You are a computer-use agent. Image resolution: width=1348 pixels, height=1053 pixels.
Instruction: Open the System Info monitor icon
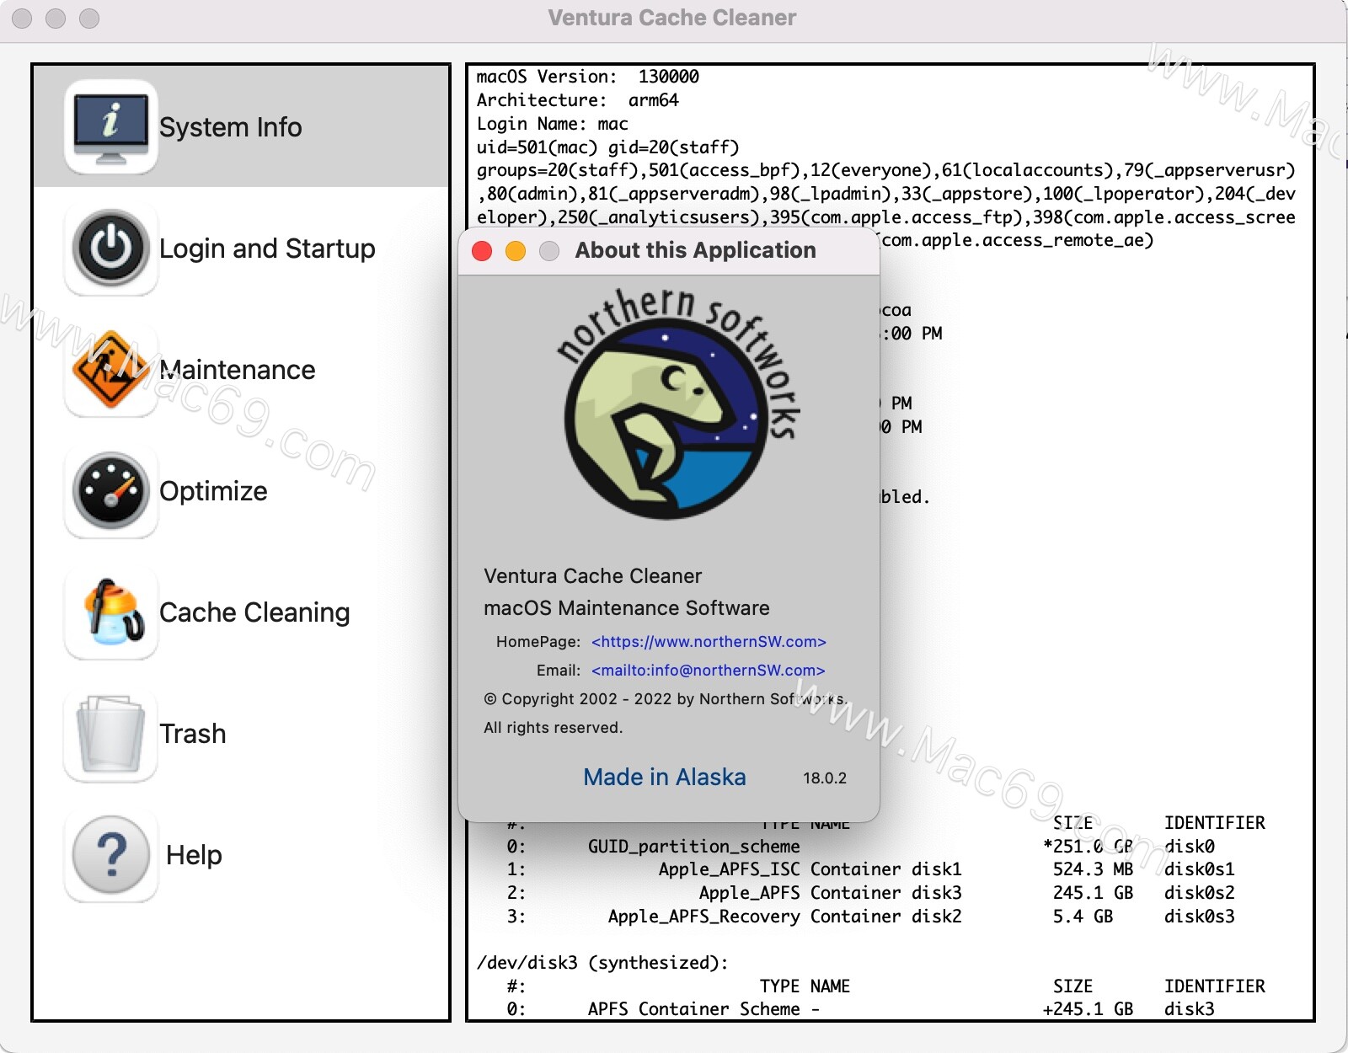pyautogui.click(x=110, y=127)
